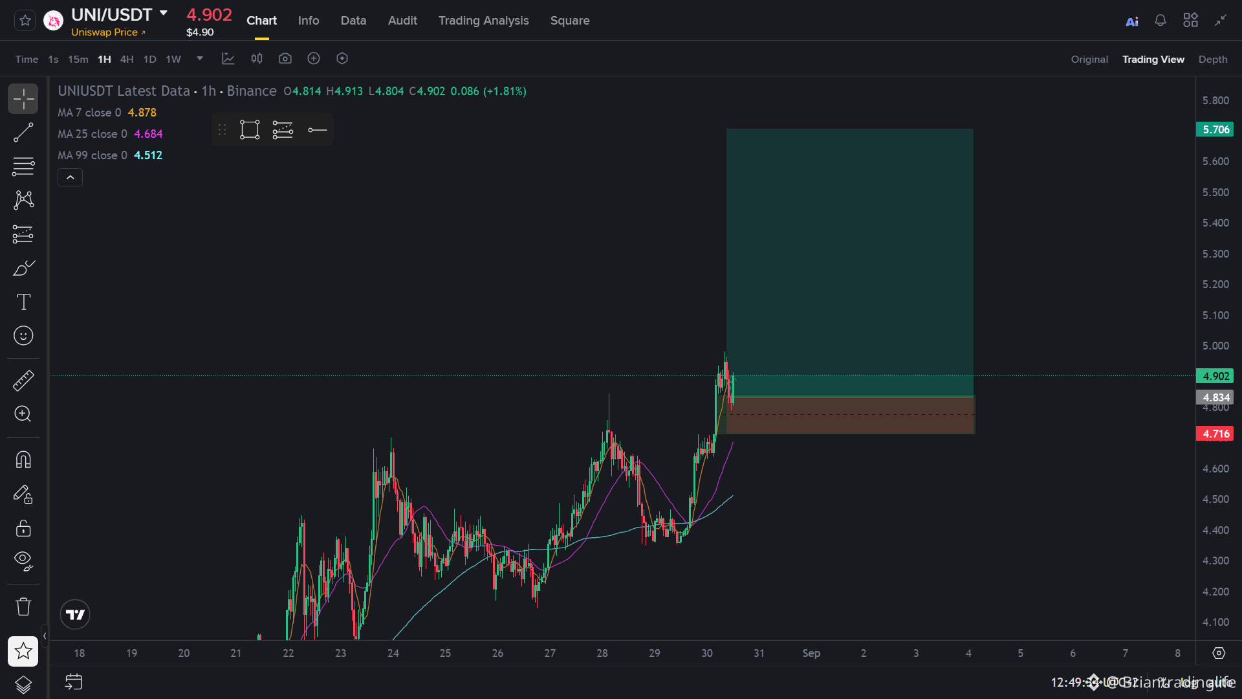Select the long position forecasting tool
Screen dimensions: 1242x699
pos(23,234)
